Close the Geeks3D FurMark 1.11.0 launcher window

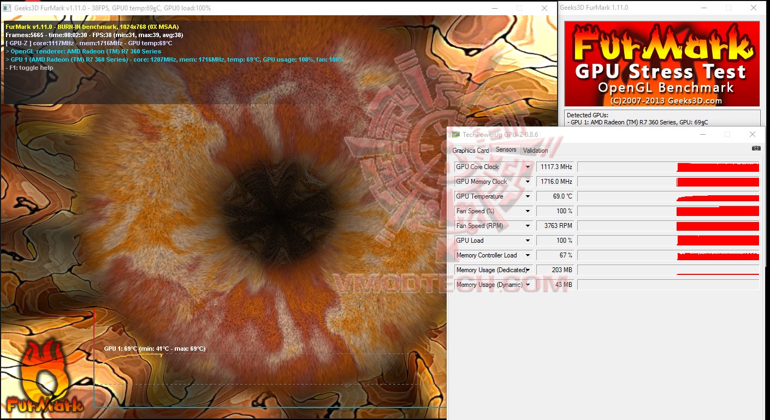[754, 8]
